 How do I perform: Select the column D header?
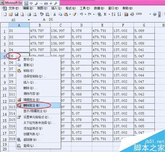[x=82, y=25]
